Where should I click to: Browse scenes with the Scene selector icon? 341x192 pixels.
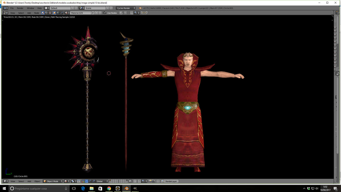[82, 8]
